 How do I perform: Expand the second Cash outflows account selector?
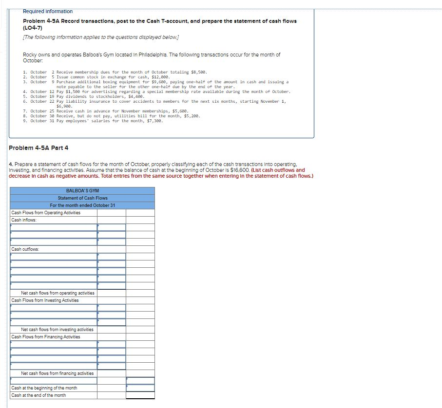point(54,264)
